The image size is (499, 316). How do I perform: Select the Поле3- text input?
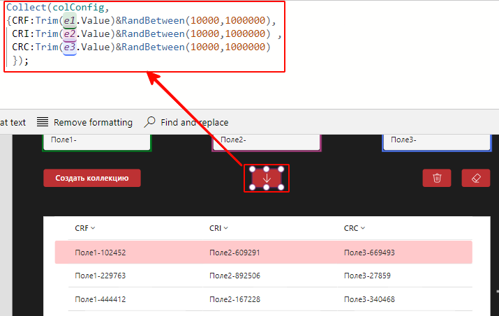tap(435, 140)
